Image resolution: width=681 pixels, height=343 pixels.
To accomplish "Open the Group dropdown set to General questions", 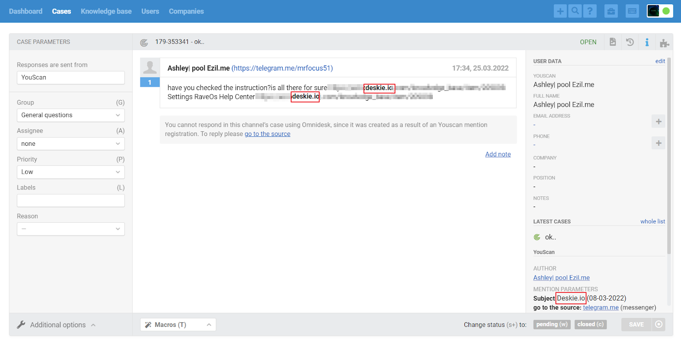I will pyautogui.click(x=71, y=115).
